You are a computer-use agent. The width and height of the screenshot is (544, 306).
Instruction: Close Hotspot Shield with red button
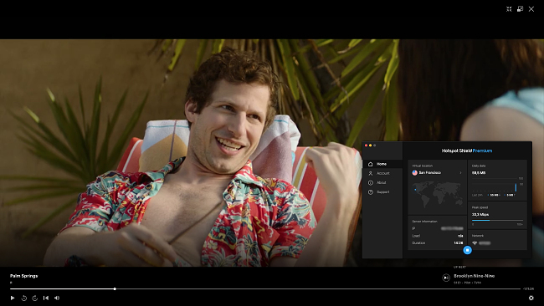pyautogui.click(x=366, y=145)
